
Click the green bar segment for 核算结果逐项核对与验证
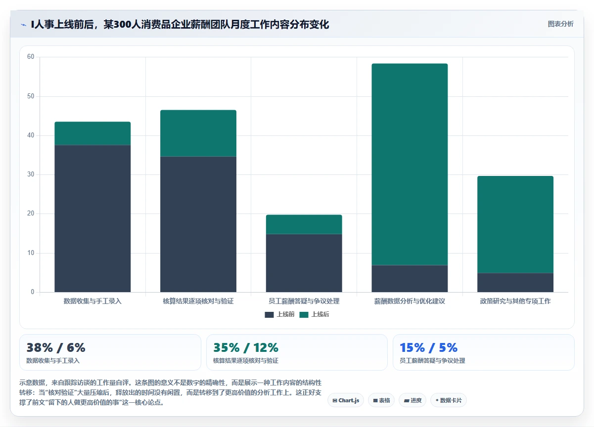click(198, 133)
